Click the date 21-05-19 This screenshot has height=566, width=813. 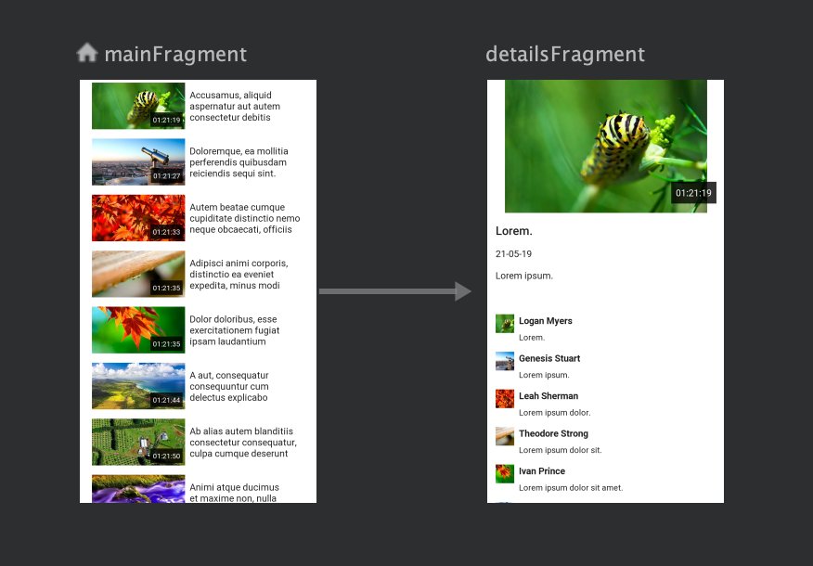[x=513, y=254]
